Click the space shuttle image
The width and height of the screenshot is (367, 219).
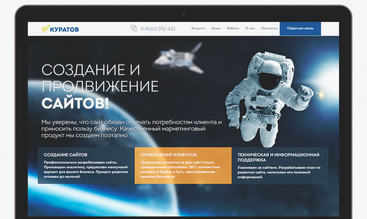click(x=178, y=58)
